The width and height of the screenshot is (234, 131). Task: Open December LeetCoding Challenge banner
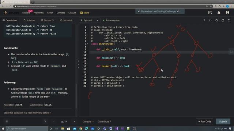coord(160,11)
